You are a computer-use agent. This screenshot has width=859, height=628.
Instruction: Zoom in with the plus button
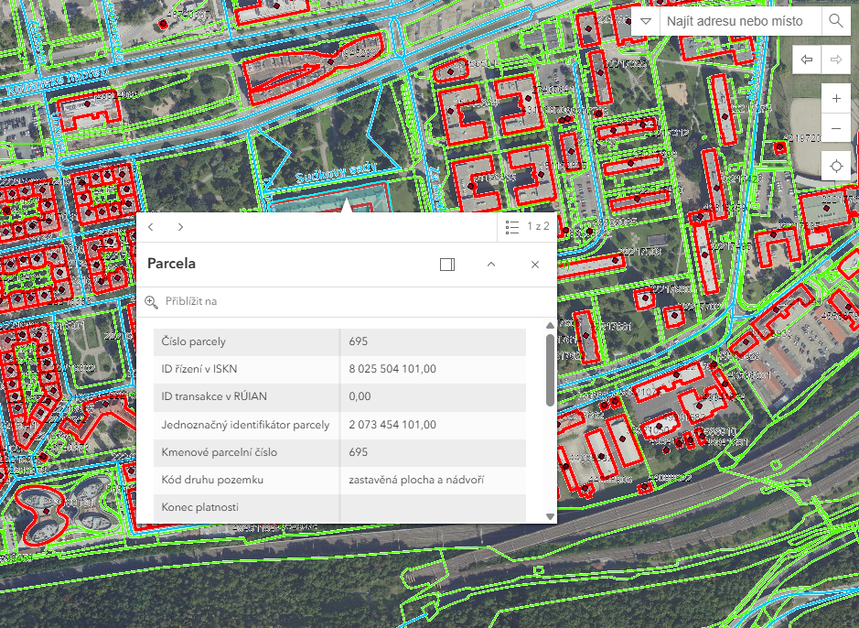(836, 98)
